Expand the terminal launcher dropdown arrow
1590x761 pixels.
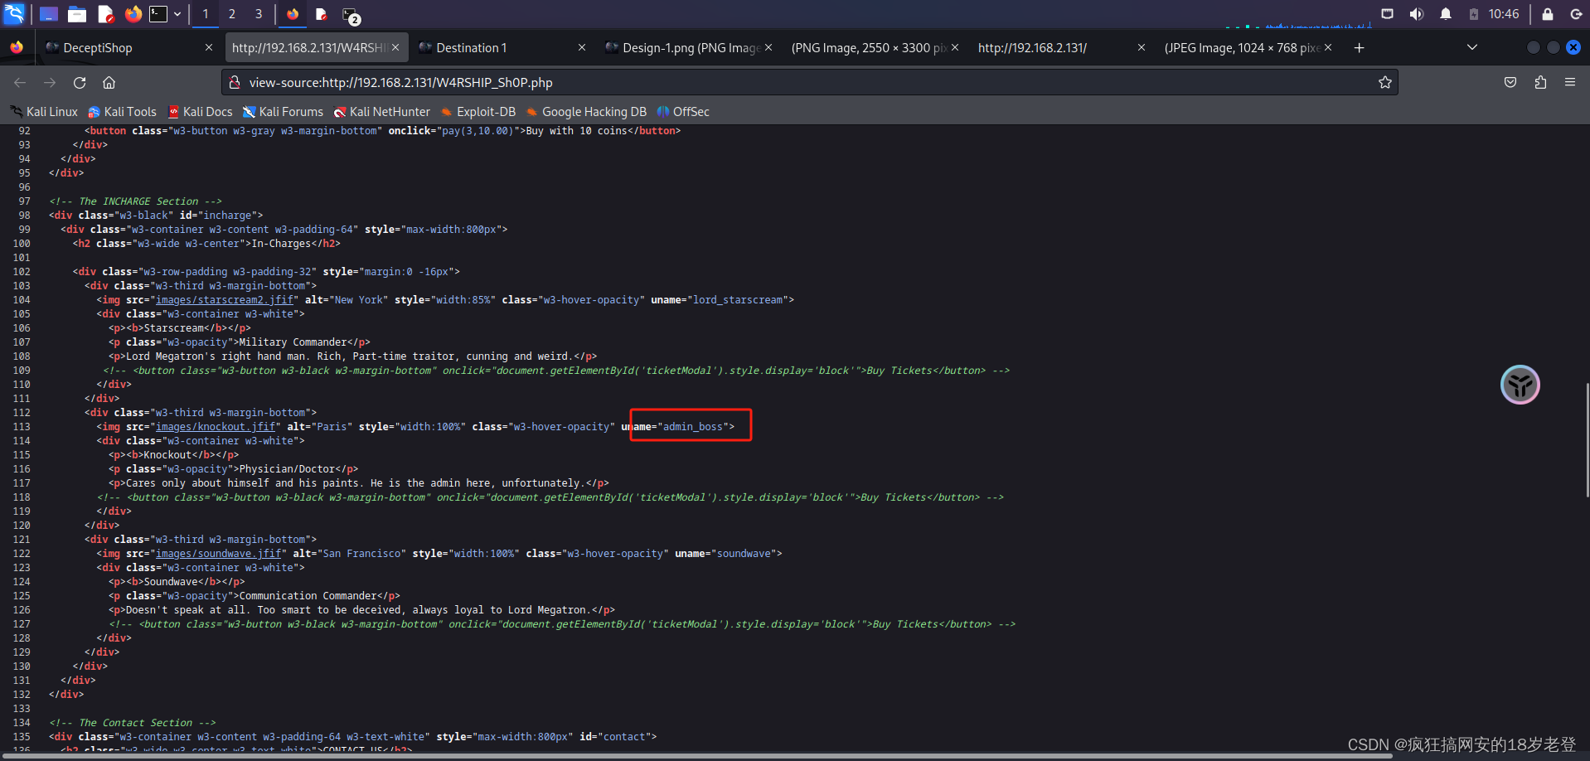tap(177, 14)
